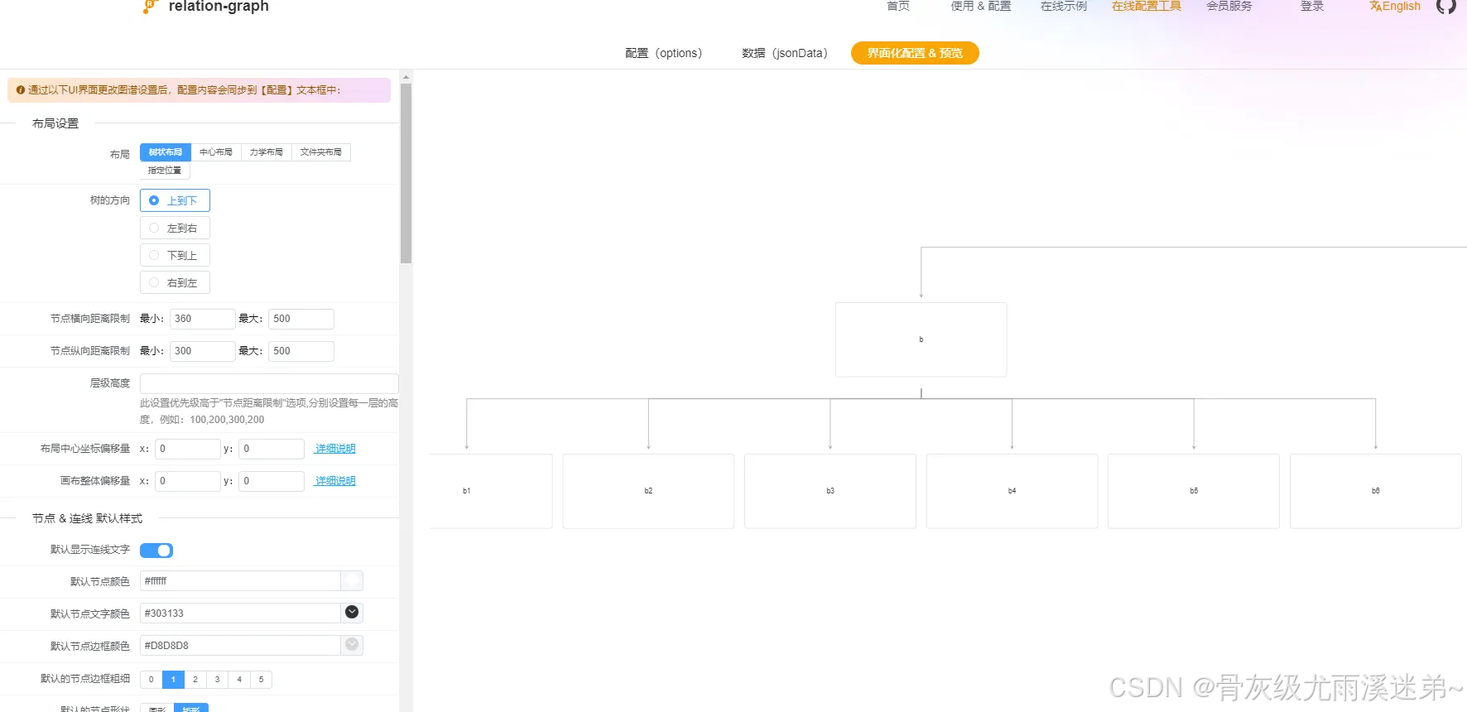The height and width of the screenshot is (712, 1467).
Task: Click the 层级高度 input field
Action: pyautogui.click(x=269, y=383)
